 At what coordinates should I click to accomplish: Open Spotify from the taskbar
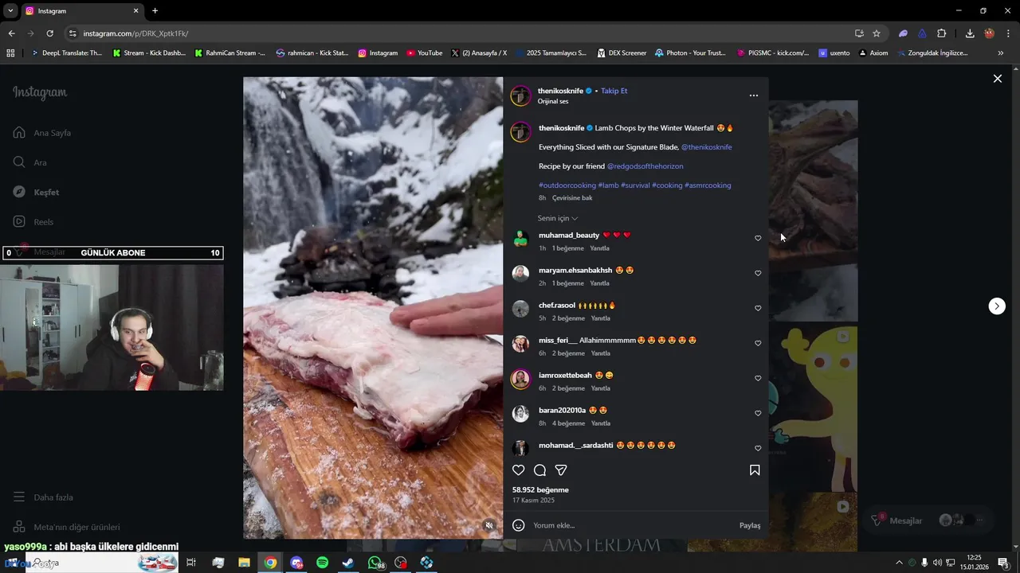323,563
